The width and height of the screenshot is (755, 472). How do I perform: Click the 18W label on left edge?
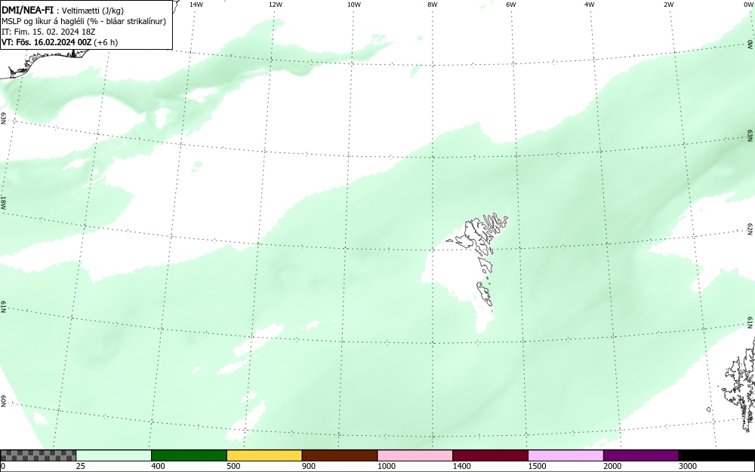click(x=3, y=202)
